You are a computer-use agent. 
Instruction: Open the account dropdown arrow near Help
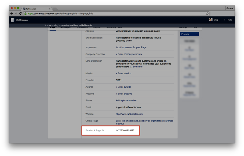coord(224,20)
